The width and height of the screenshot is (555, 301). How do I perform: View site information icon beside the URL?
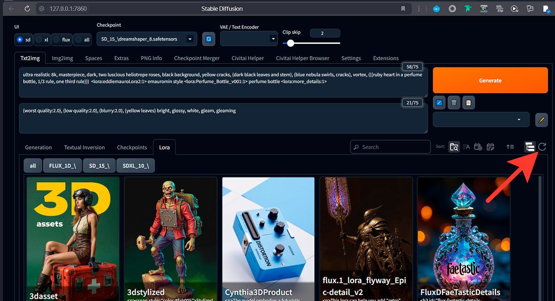click(42, 9)
